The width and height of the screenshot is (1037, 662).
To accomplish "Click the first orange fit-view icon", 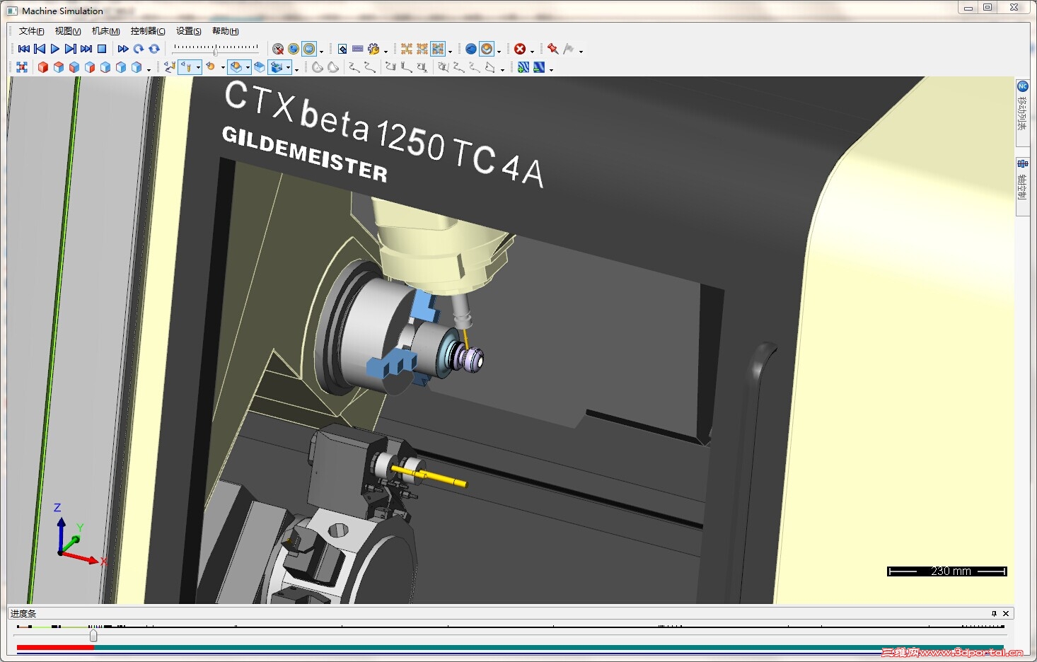I will pos(407,49).
